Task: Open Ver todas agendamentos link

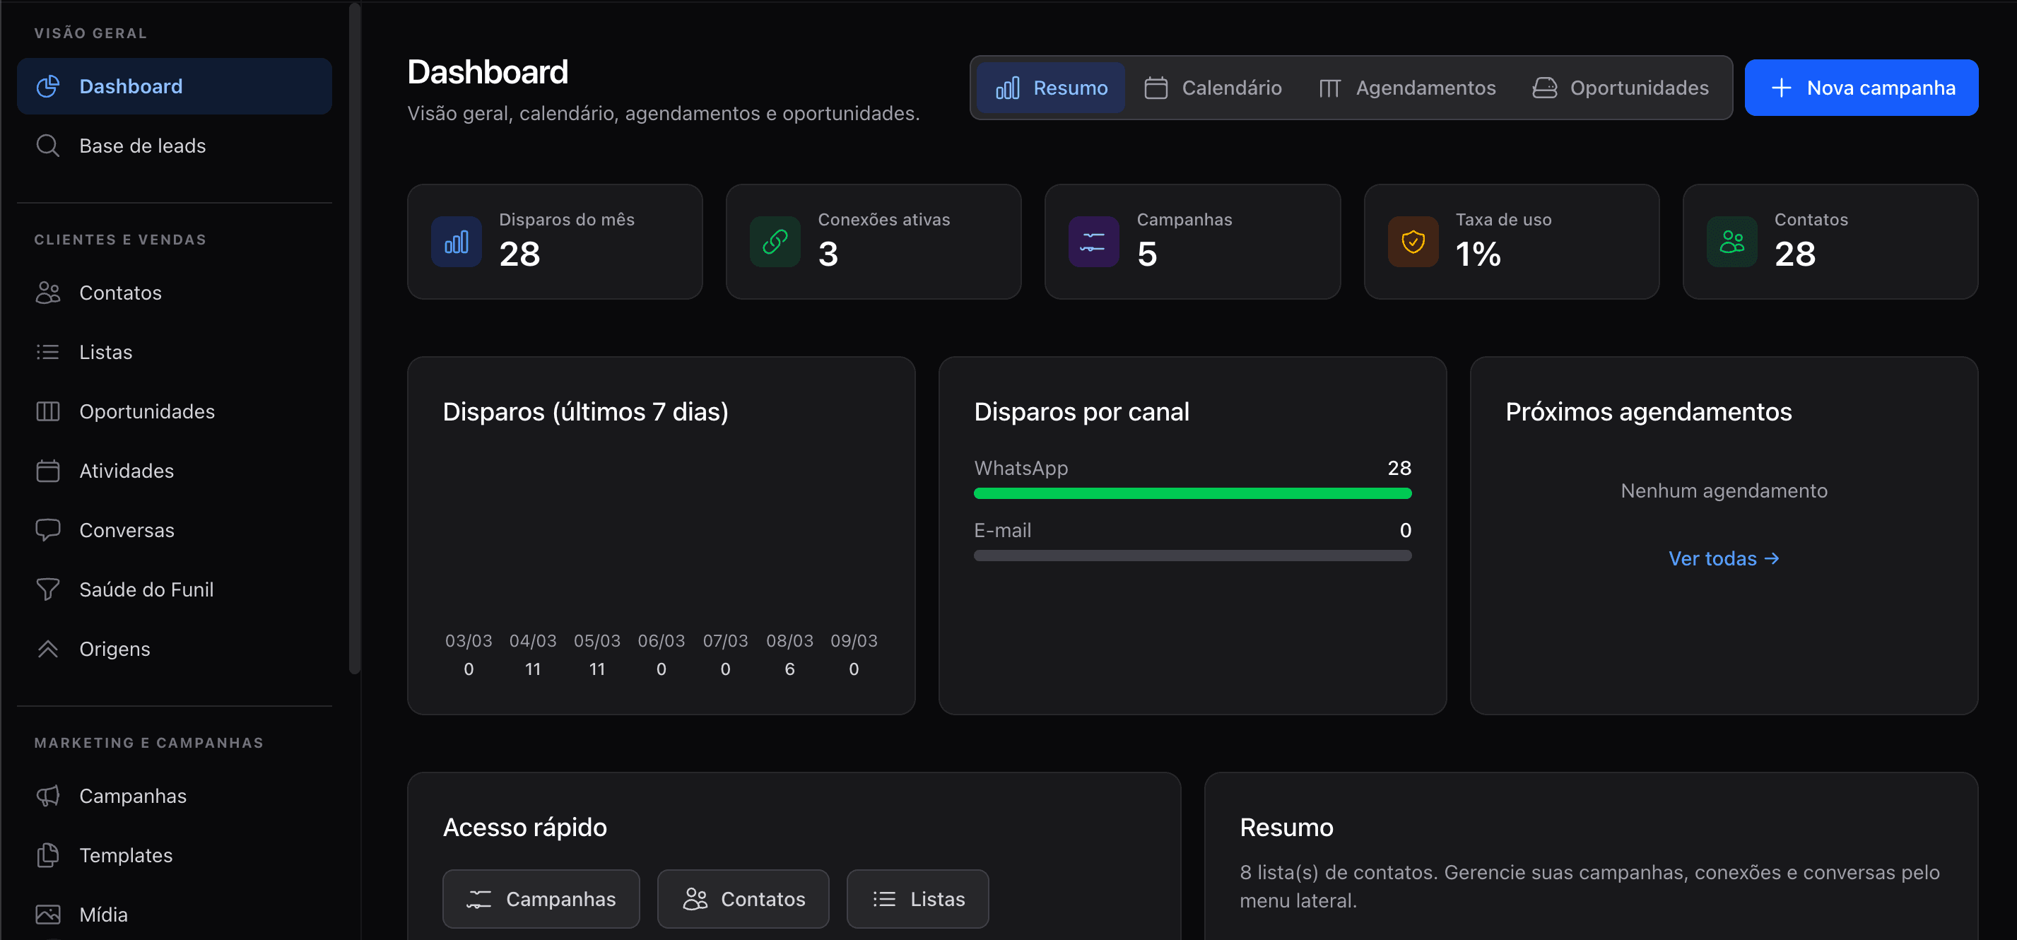Action: click(1724, 558)
